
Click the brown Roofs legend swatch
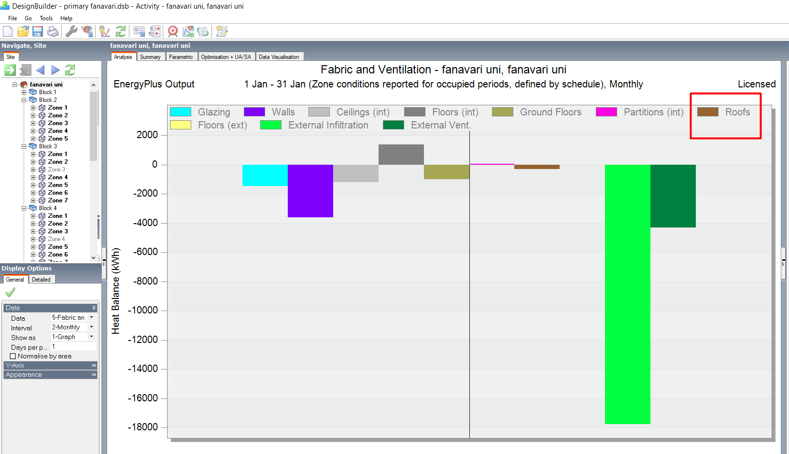(x=708, y=112)
